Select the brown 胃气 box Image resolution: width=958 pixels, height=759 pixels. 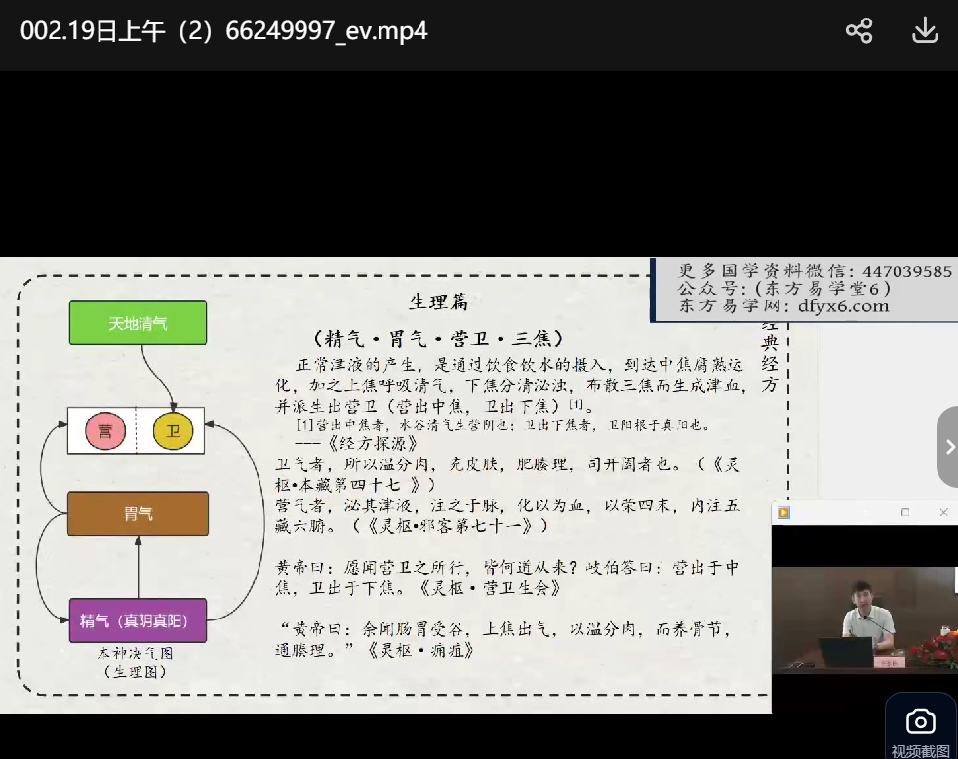pos(138,514)
